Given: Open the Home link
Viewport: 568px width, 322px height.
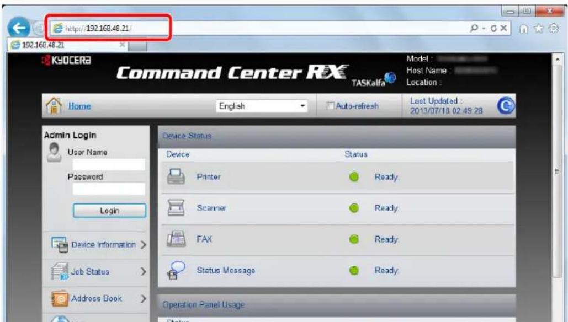Looking at the screenshot, I should pyautogui.click(x=79, y=106).
